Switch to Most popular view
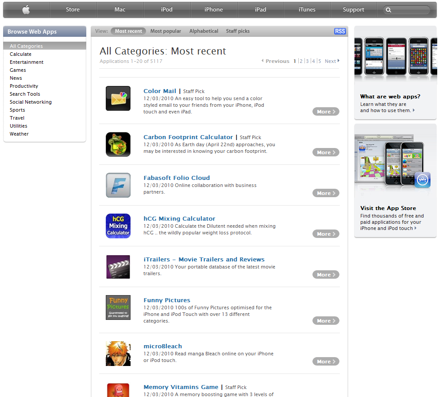439x397 pixels. pos(166,31)
